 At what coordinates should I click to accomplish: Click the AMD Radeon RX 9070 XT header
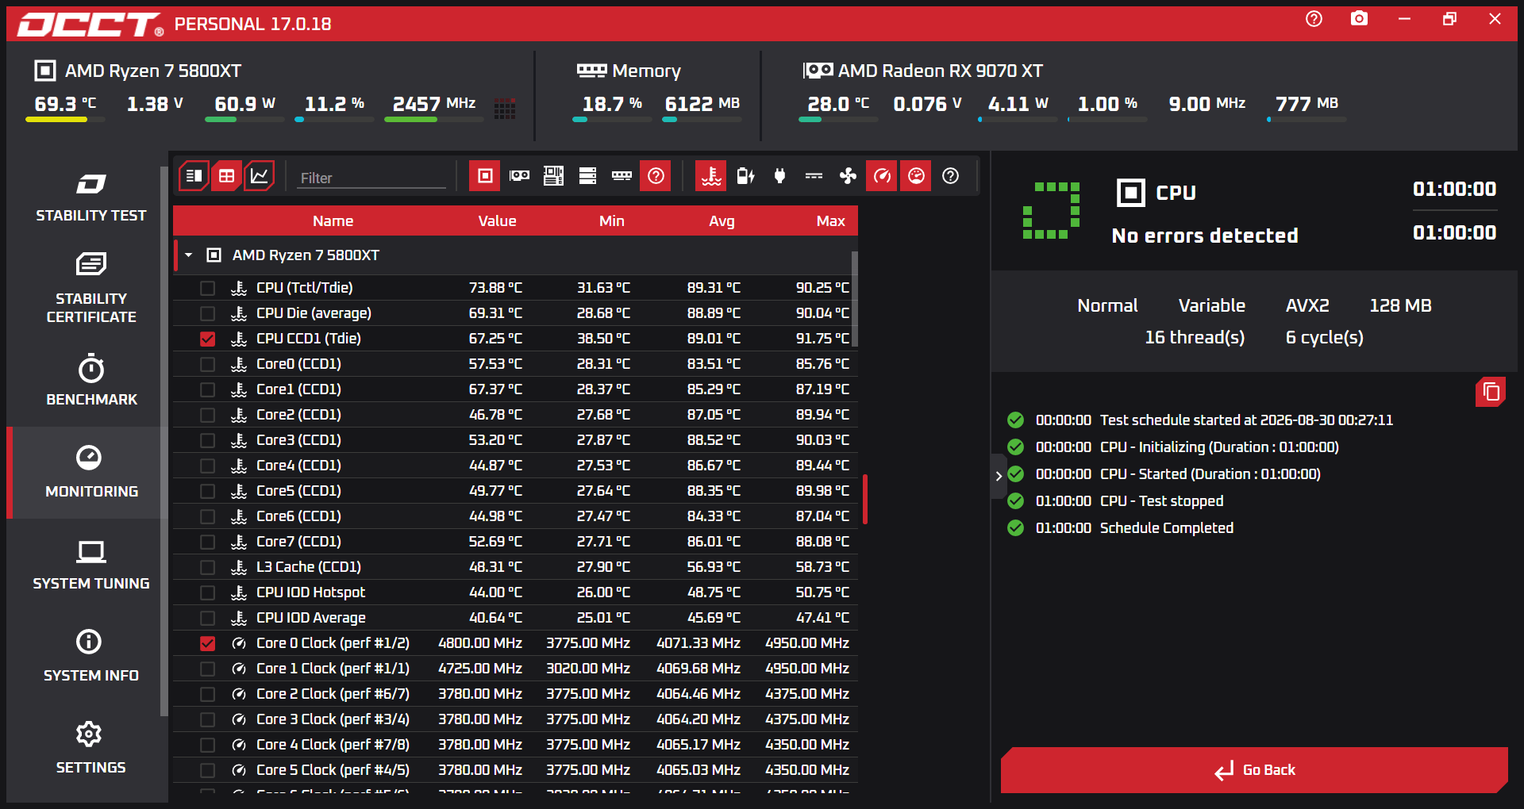click(x=922, y=71)
